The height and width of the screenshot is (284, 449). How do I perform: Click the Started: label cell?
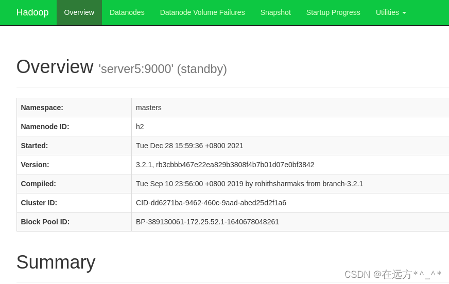pos(74,146)
